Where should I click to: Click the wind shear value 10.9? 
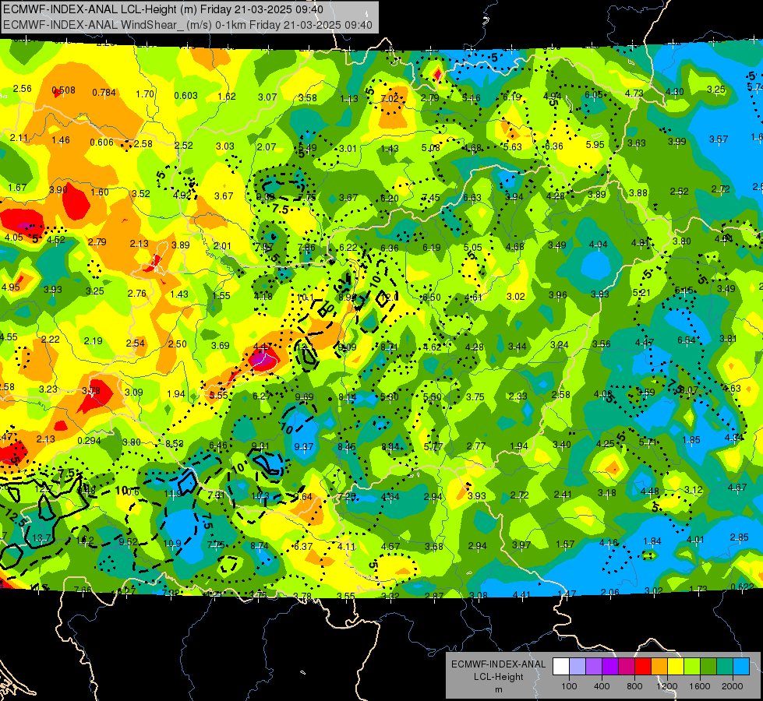172,543
